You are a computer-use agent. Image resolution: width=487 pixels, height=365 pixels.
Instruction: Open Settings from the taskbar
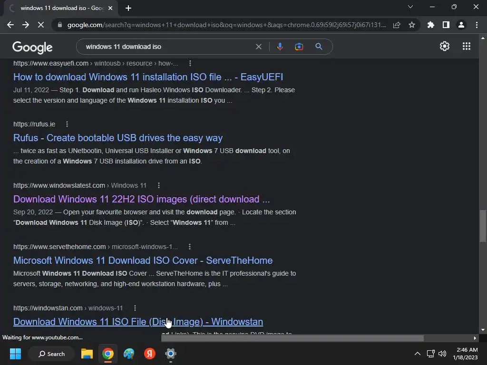point(171,354)
